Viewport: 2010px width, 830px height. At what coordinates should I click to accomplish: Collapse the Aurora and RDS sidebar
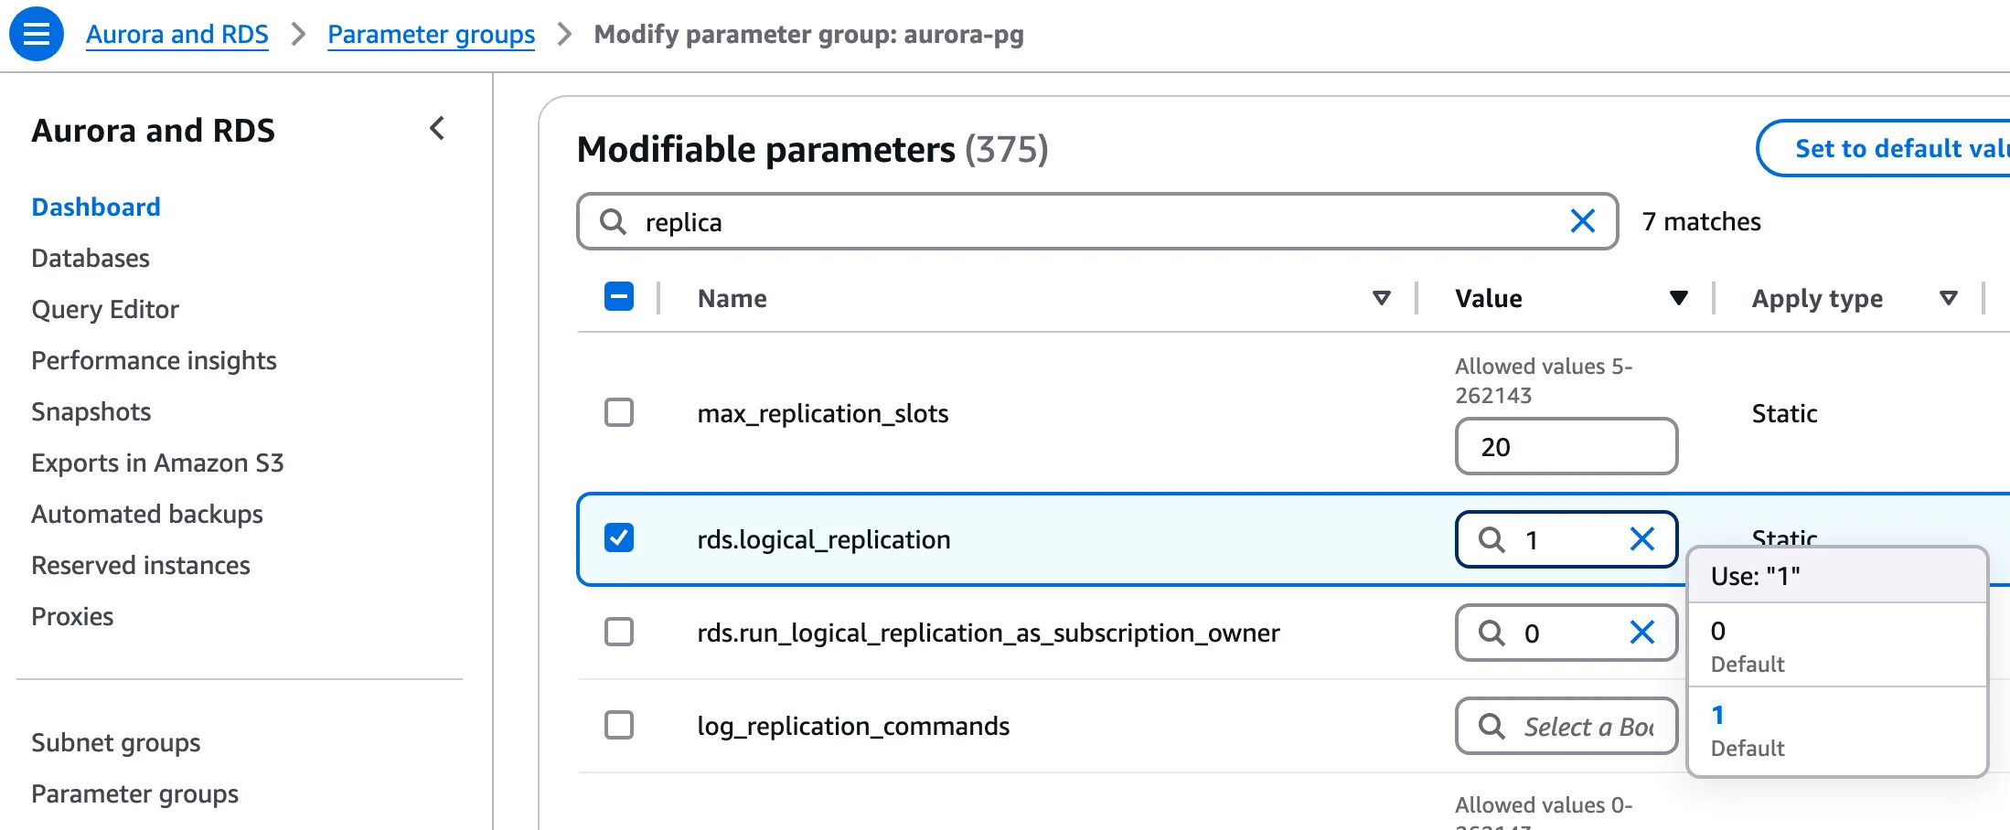coord(437,129)
